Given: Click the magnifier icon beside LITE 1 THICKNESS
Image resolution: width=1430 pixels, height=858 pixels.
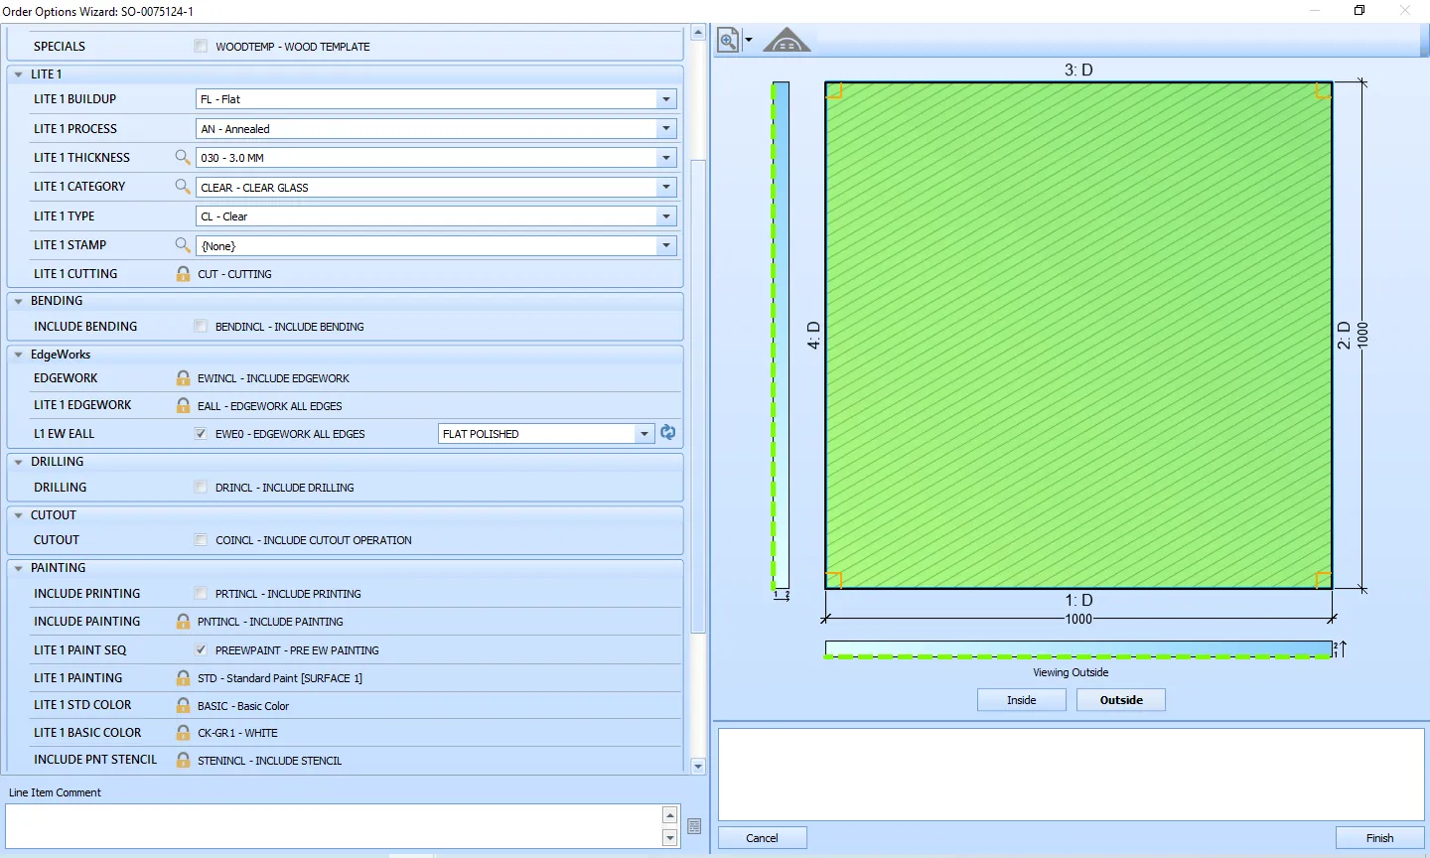Looking at the screenshot, I should 183,157.
